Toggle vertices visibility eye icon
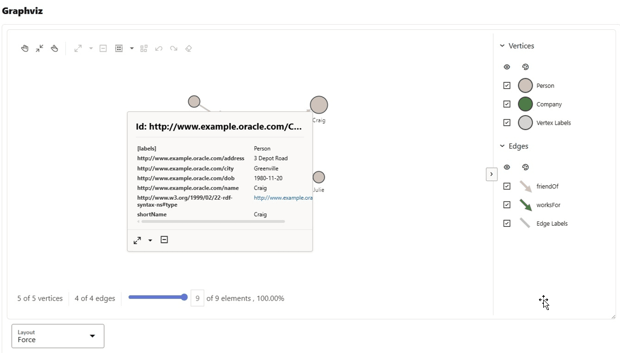The image size is (620, 353). point(507,67)
